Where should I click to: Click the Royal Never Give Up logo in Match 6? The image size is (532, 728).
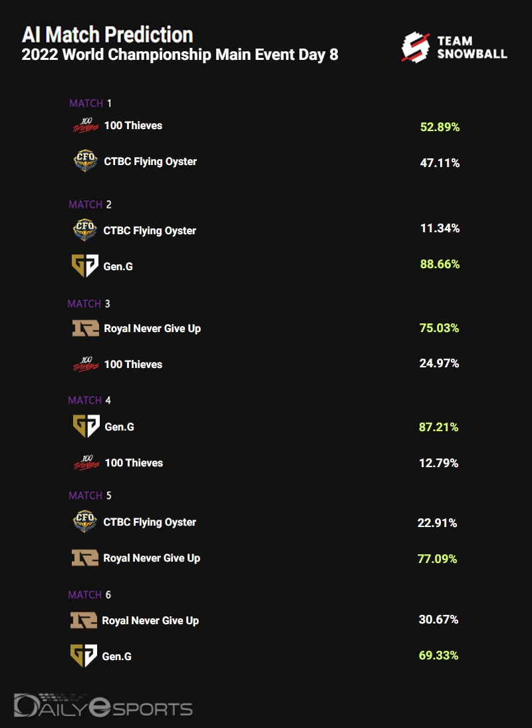(x=83, y=620)
